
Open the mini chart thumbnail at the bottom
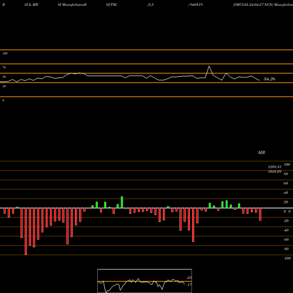coord(145,281)
